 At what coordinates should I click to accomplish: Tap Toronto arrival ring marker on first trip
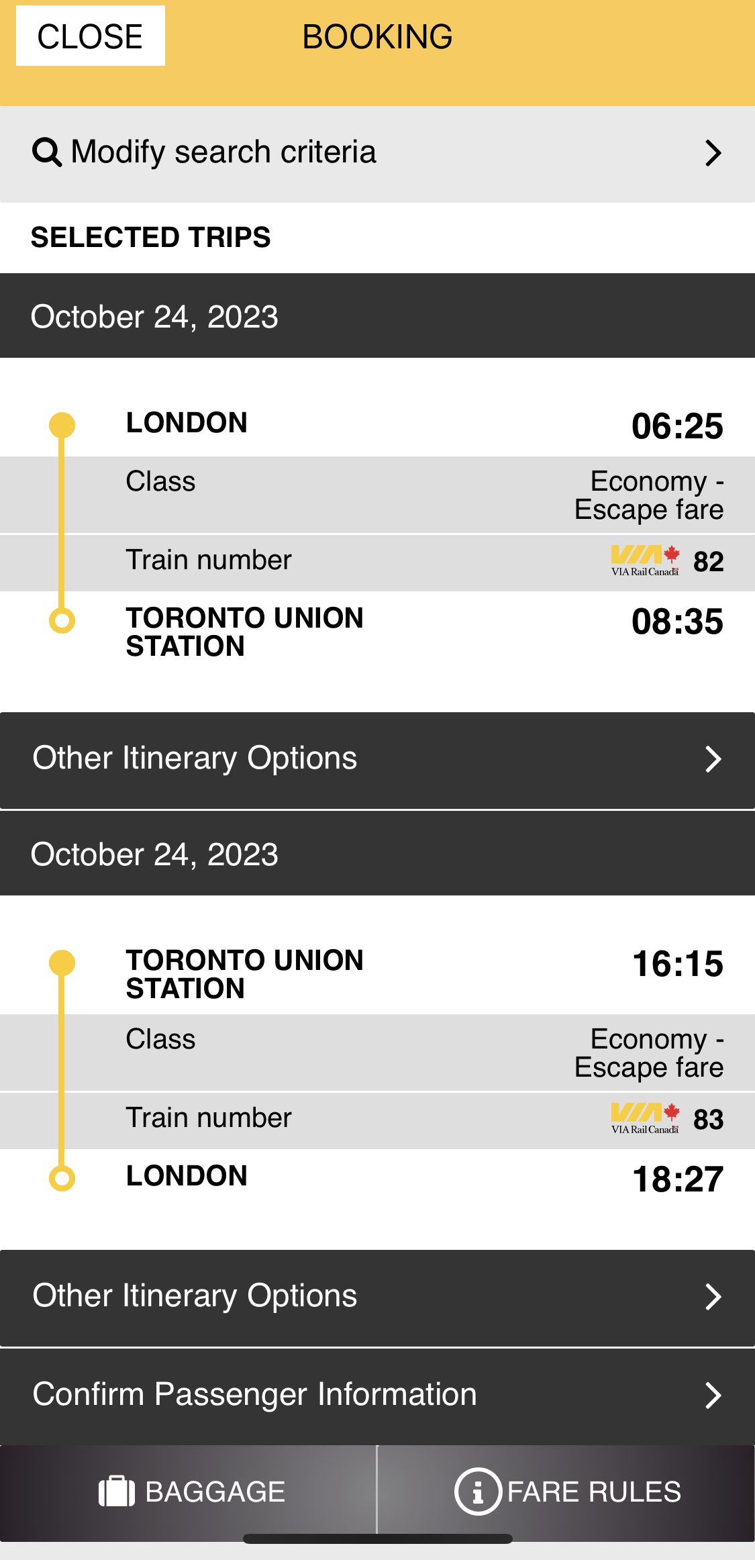coord(62,620)
